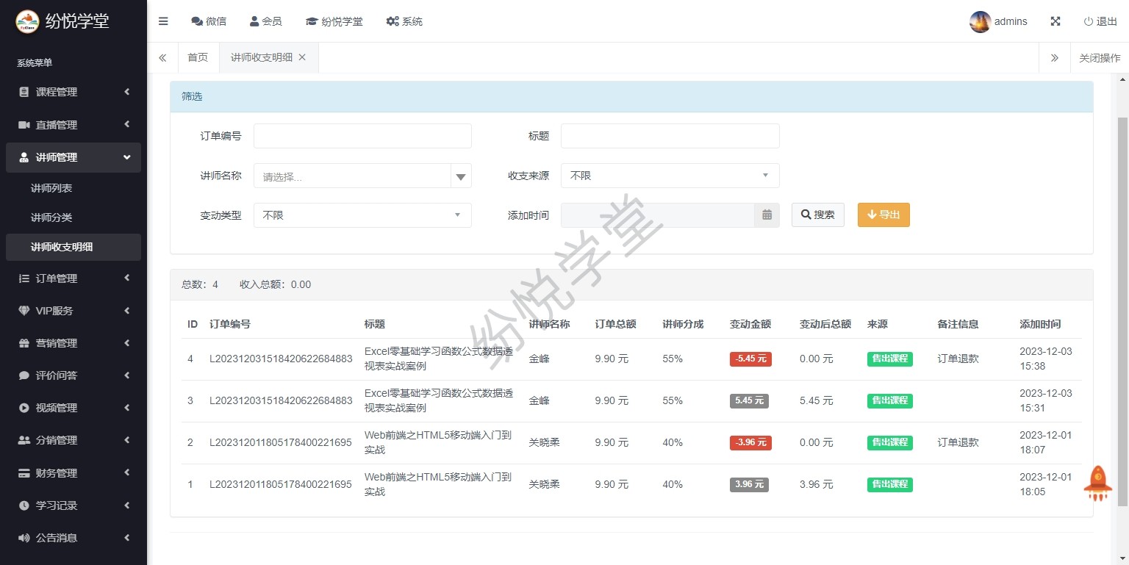Open the 变动类型 dropdown
Image resolution: width=1129 pixels, height=565 pixels.
point(362,215)
